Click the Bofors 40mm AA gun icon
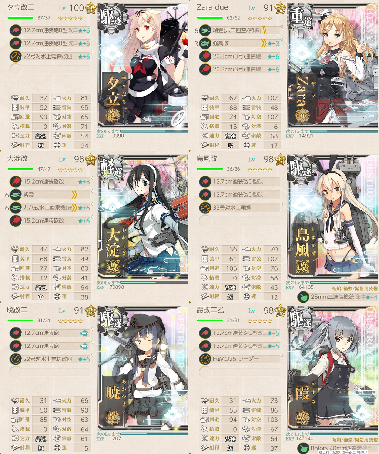The height and width of the screenshot is (454, 379). [x=303, y=448]
